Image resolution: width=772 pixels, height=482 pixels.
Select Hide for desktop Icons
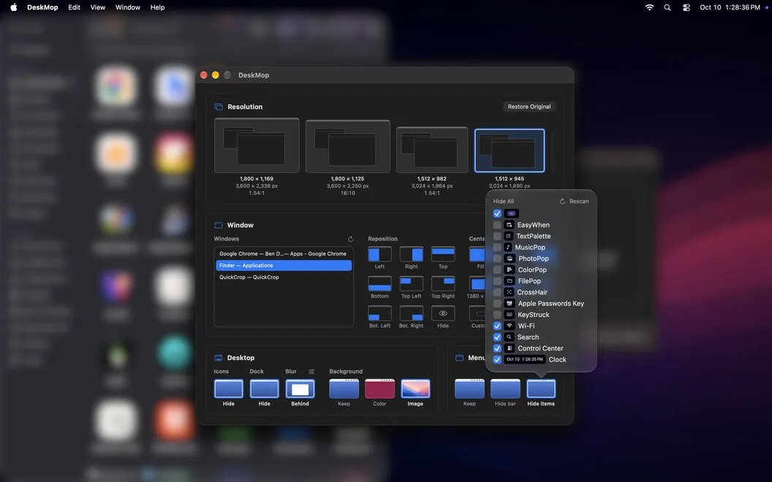tap(228, 389)
